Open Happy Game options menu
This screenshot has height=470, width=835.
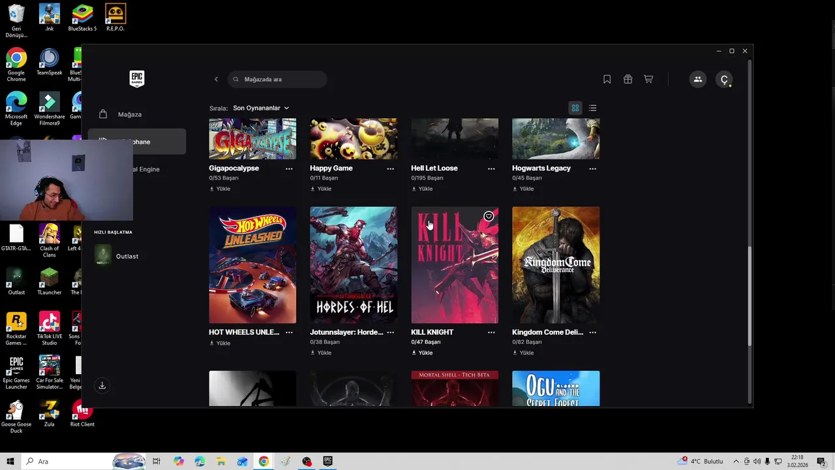(x=390, y=168)
